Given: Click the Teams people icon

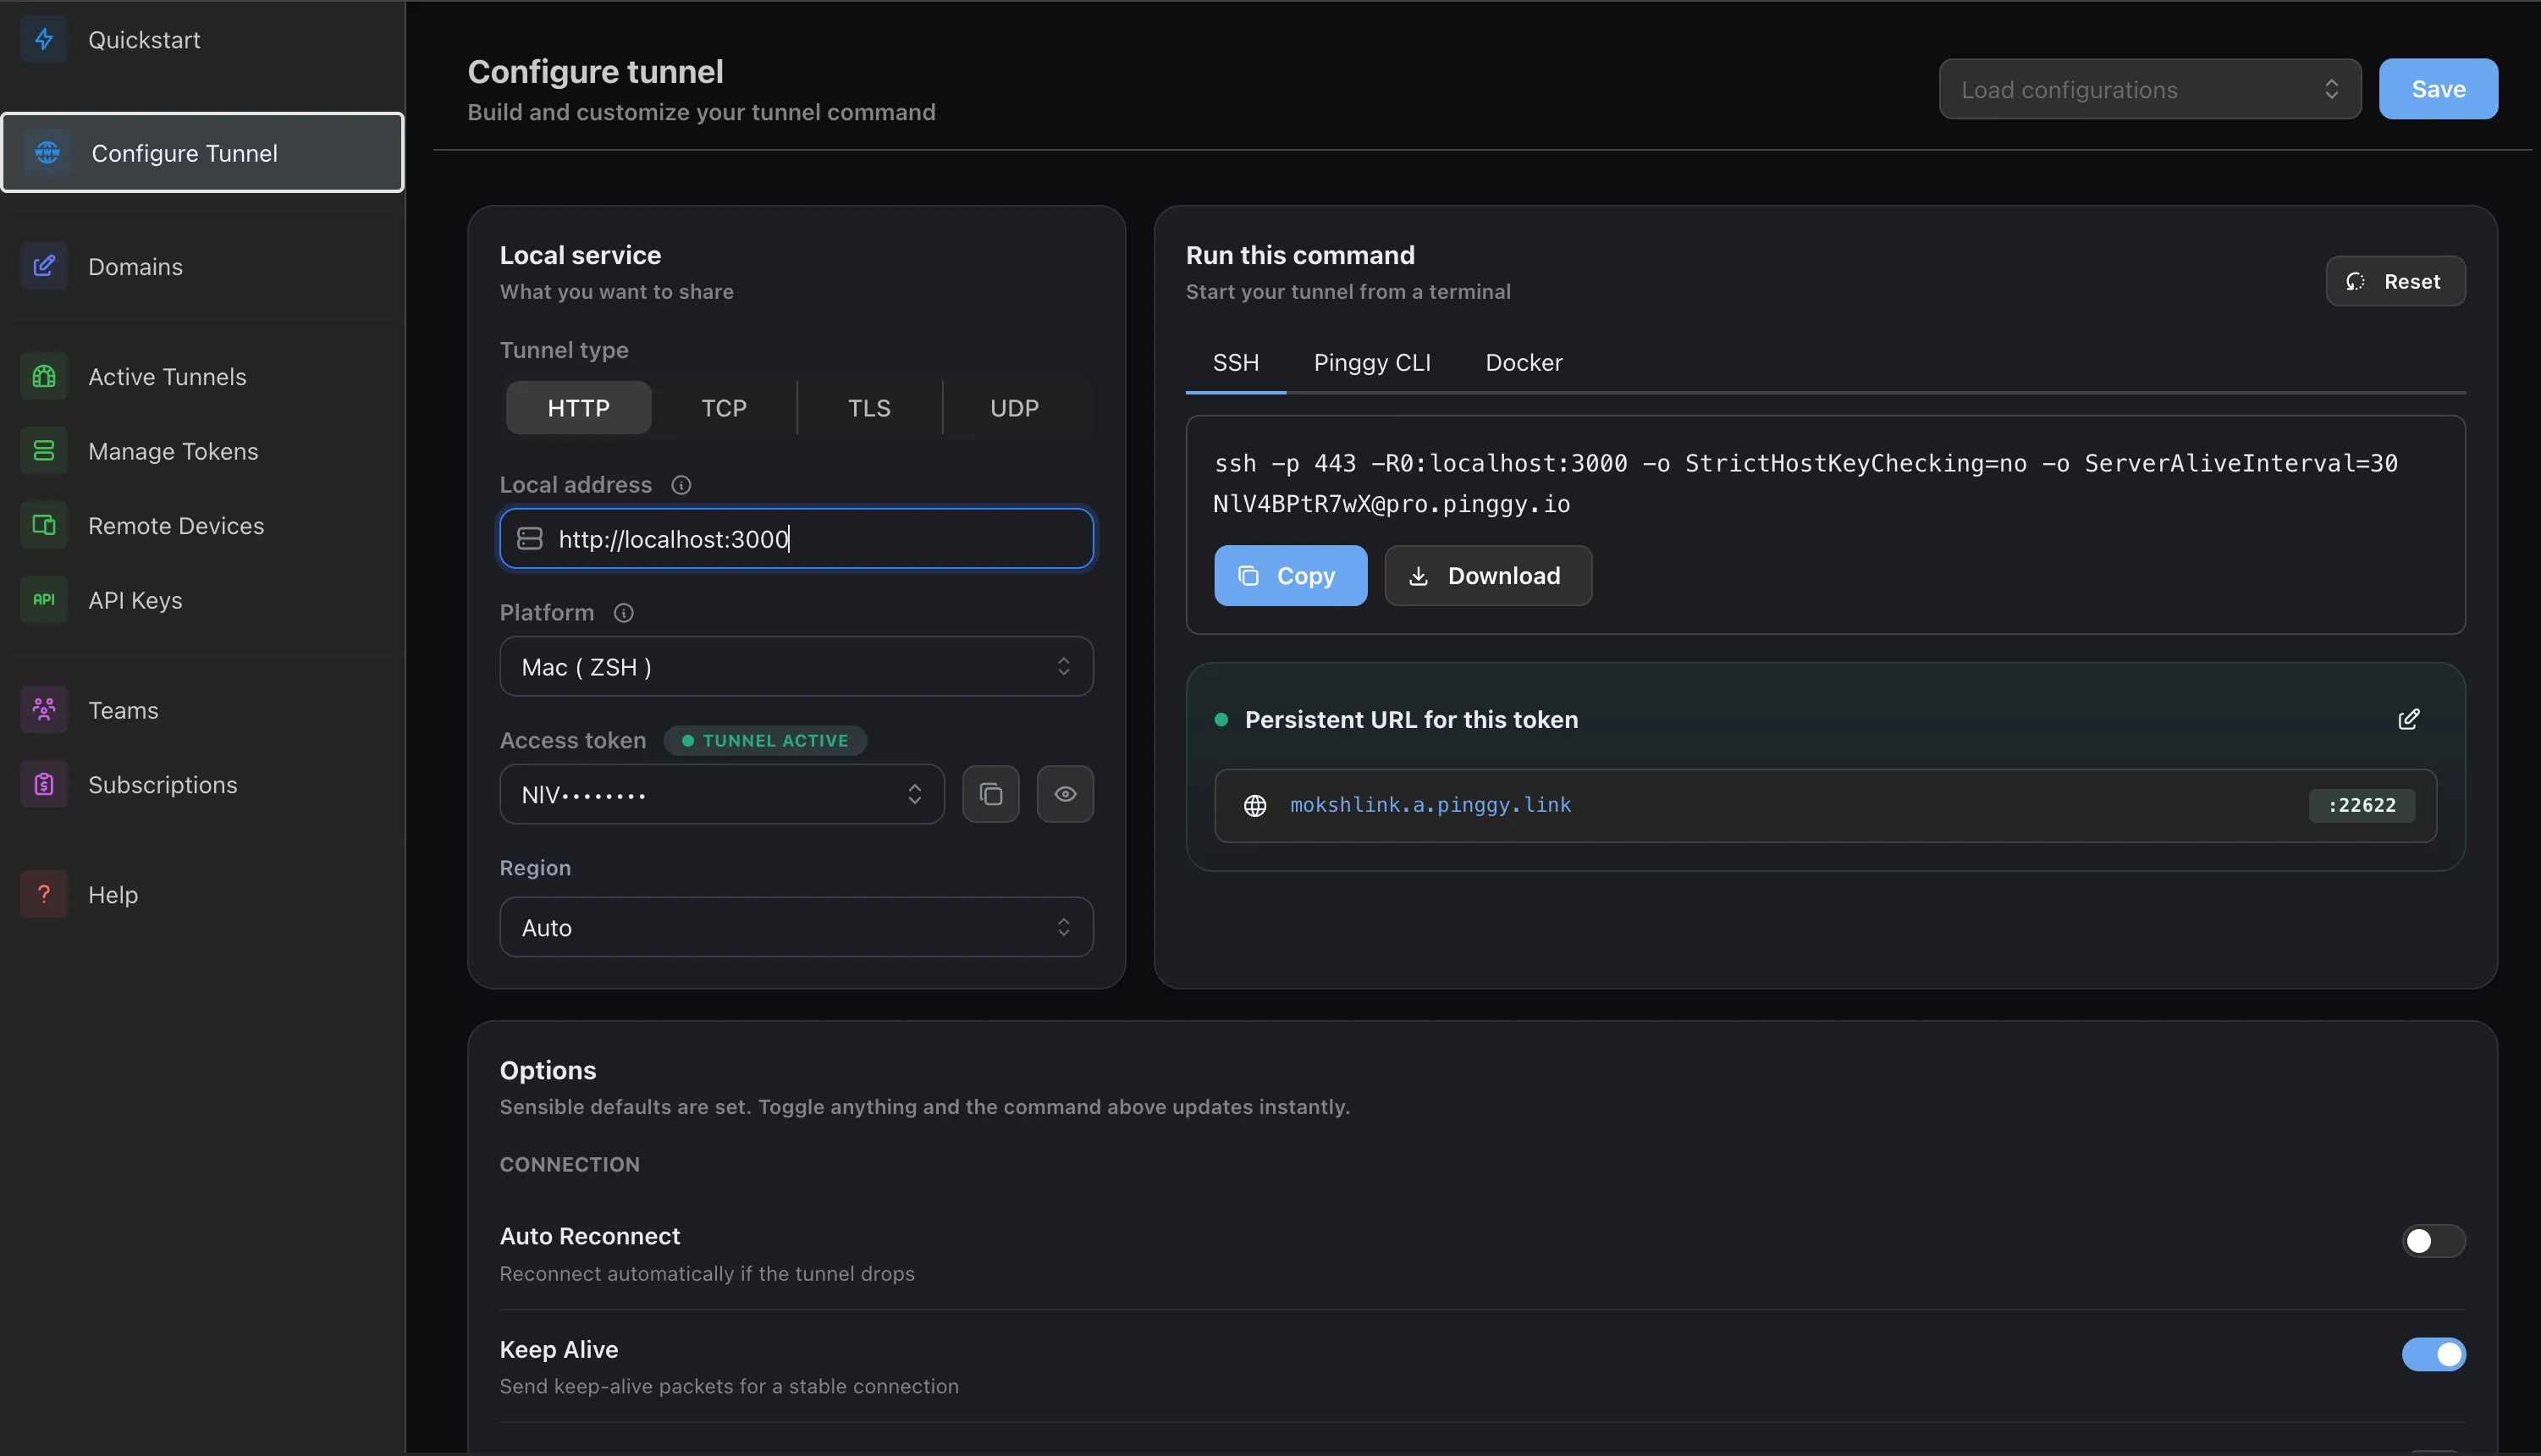Looking at the screenshot, I should 44,710.
